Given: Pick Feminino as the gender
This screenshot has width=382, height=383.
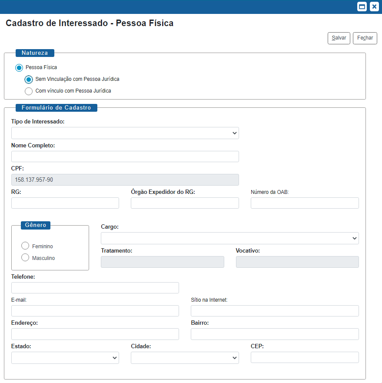Looking at the screenshot, I should click(25, 246).
